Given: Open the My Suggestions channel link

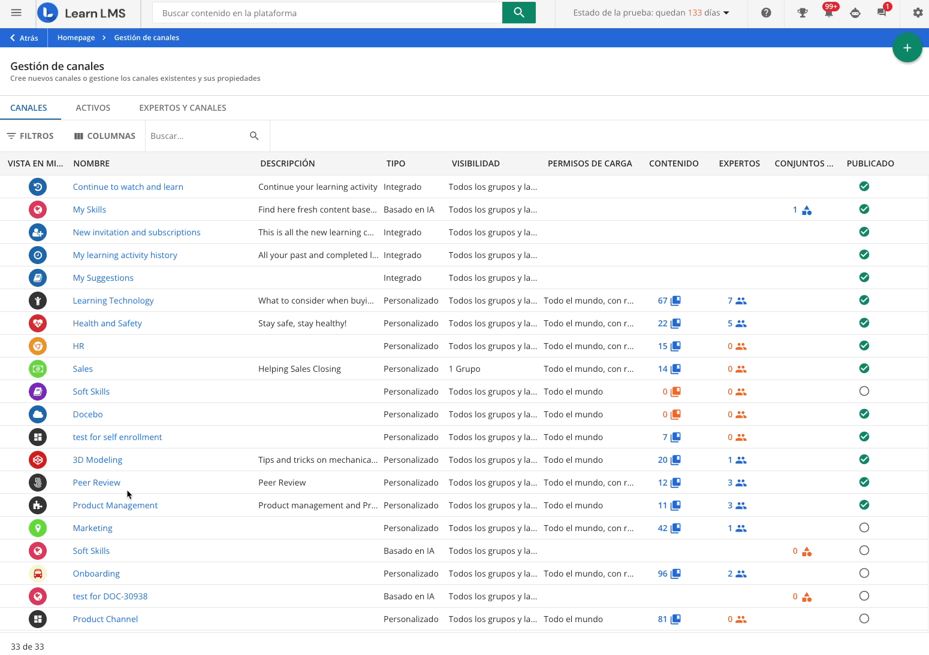Looking at the screenshot, I should [x=103, y=278].
